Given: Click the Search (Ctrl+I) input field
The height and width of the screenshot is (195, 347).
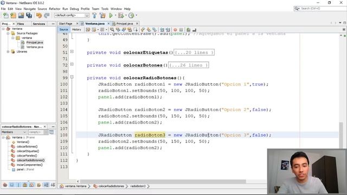Looking at the screenshot, I should point(323,9).
